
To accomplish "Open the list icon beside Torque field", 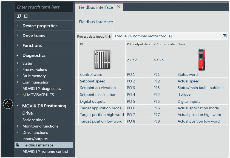I will click(225, 36).
